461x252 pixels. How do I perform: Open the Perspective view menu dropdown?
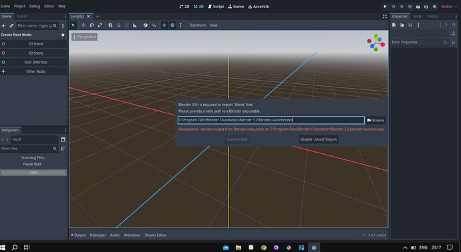84,37
